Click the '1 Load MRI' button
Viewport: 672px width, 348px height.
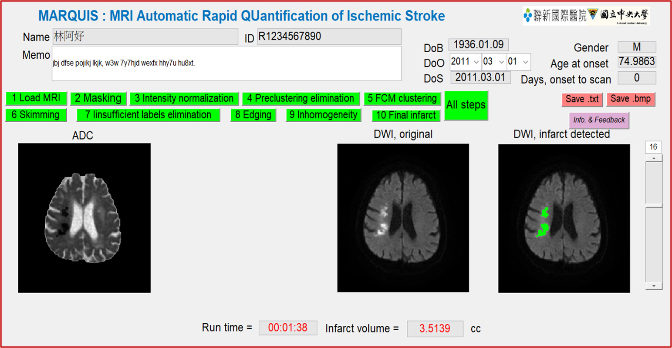click(36, 98)
